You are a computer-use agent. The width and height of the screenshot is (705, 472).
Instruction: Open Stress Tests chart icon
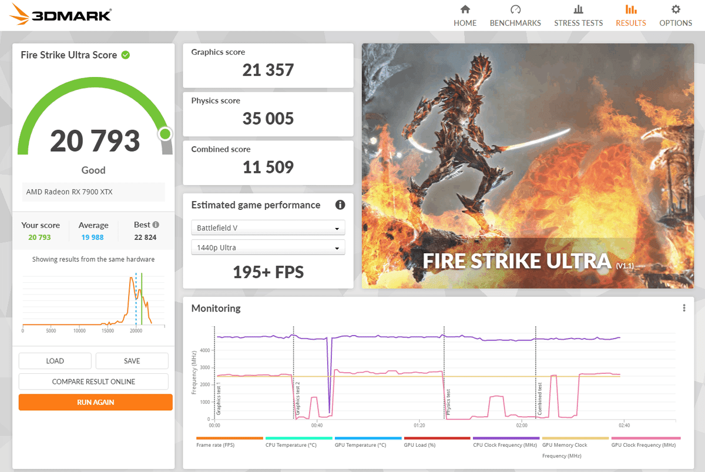(579, 9)
